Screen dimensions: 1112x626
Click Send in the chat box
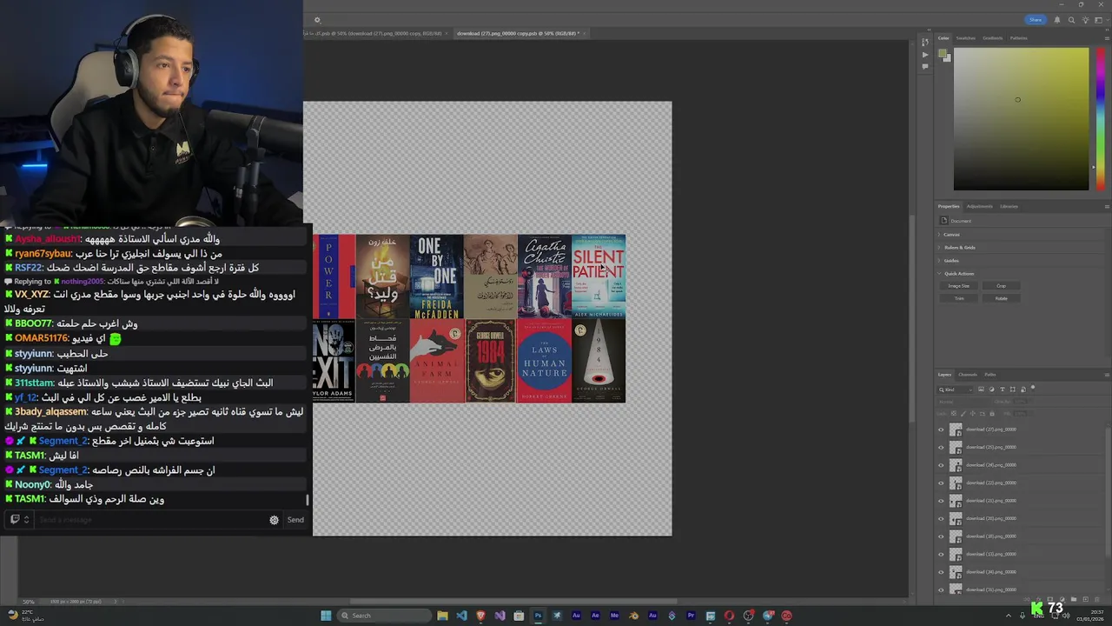pyautogui.click(x=295, y=520)
